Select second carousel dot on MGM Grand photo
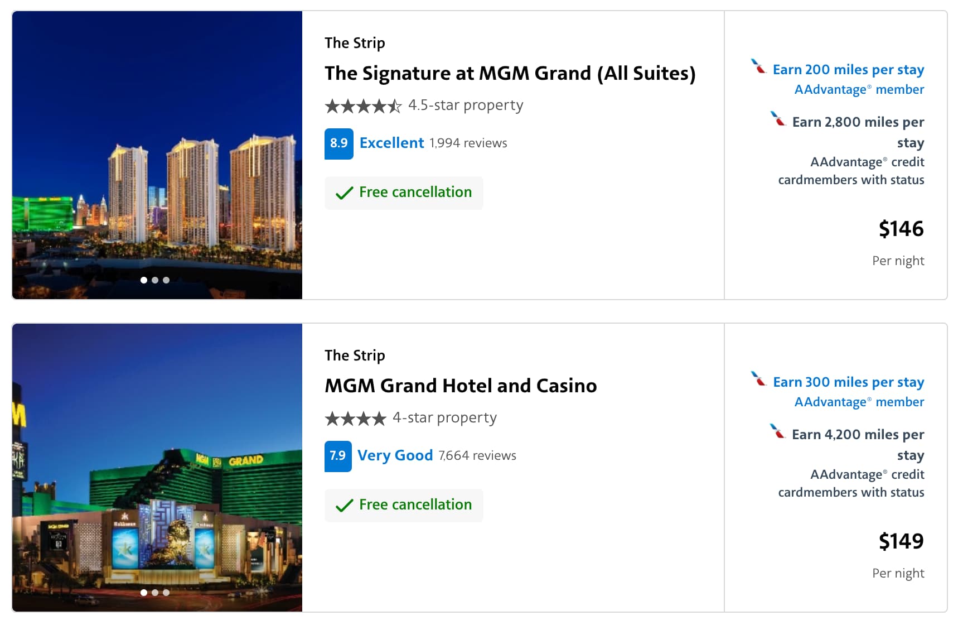 pos(155,593)
